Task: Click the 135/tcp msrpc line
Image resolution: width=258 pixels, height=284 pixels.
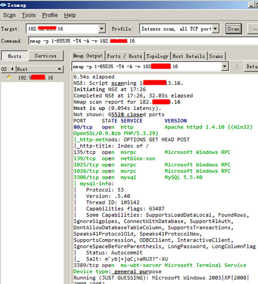Action: 152,152
